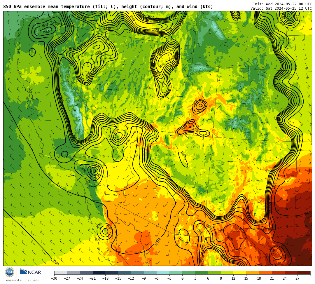Pick the dark red swatch between 24 and 27
The height and width of the screenshot is (284, 315).
tap(291, 273)
